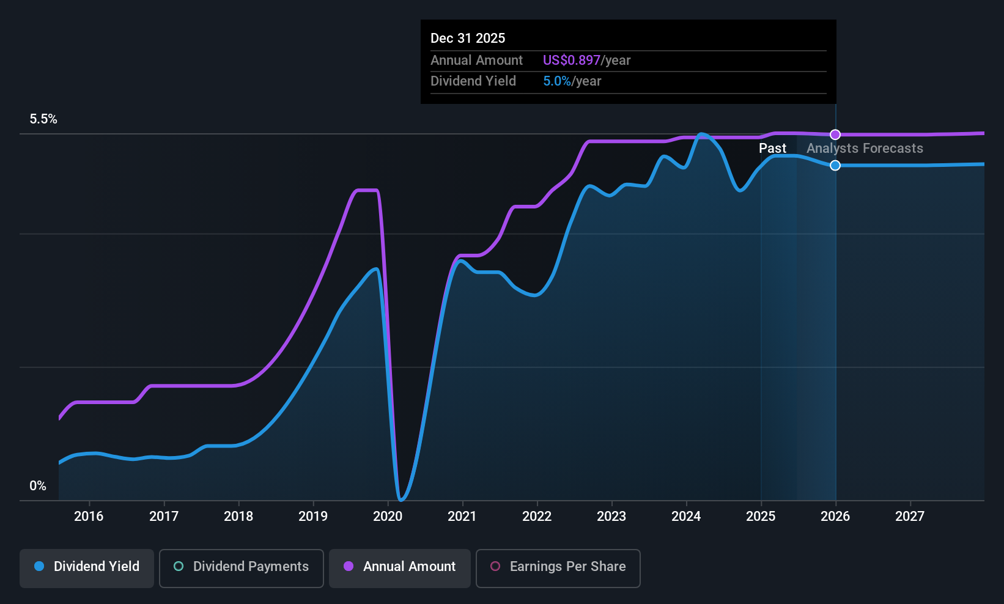The image size is (1004, 604).
Task: Click the US$0.897/year tooltip value
Action: (586, 60)
